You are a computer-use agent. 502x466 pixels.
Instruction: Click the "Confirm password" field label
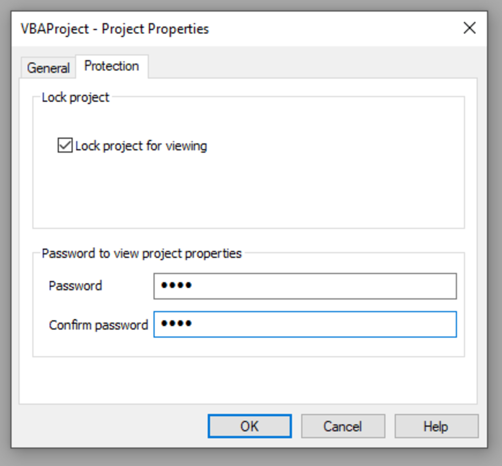[98, 325]
